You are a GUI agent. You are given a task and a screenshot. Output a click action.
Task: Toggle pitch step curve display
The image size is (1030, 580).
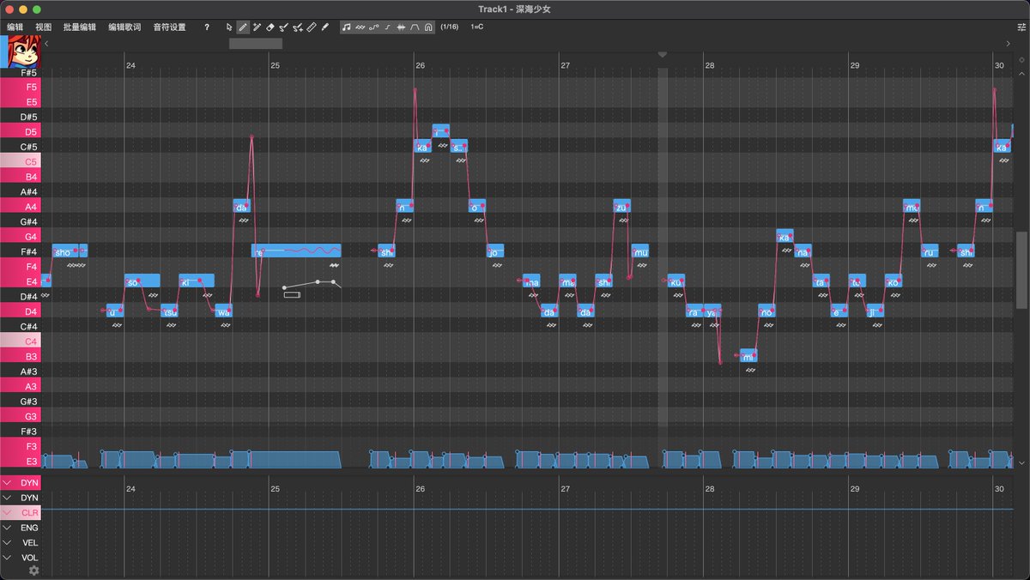pyautogui.click(x=388, y=27)
